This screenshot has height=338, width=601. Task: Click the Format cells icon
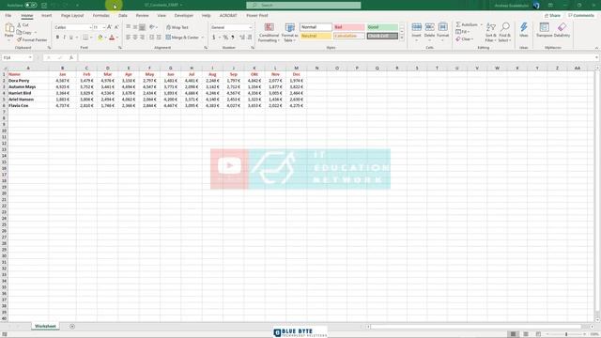(x=442, y=27)
